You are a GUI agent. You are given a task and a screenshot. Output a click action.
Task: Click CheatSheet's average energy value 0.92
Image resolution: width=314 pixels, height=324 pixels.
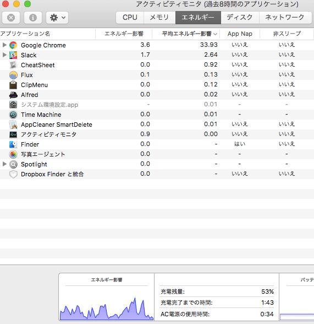211,64
